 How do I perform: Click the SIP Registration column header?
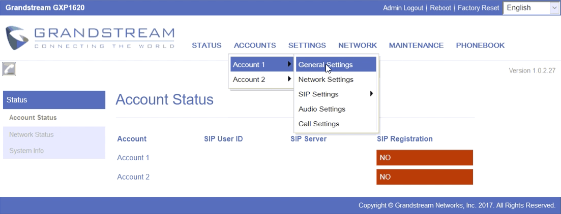[x=405, y=139]
